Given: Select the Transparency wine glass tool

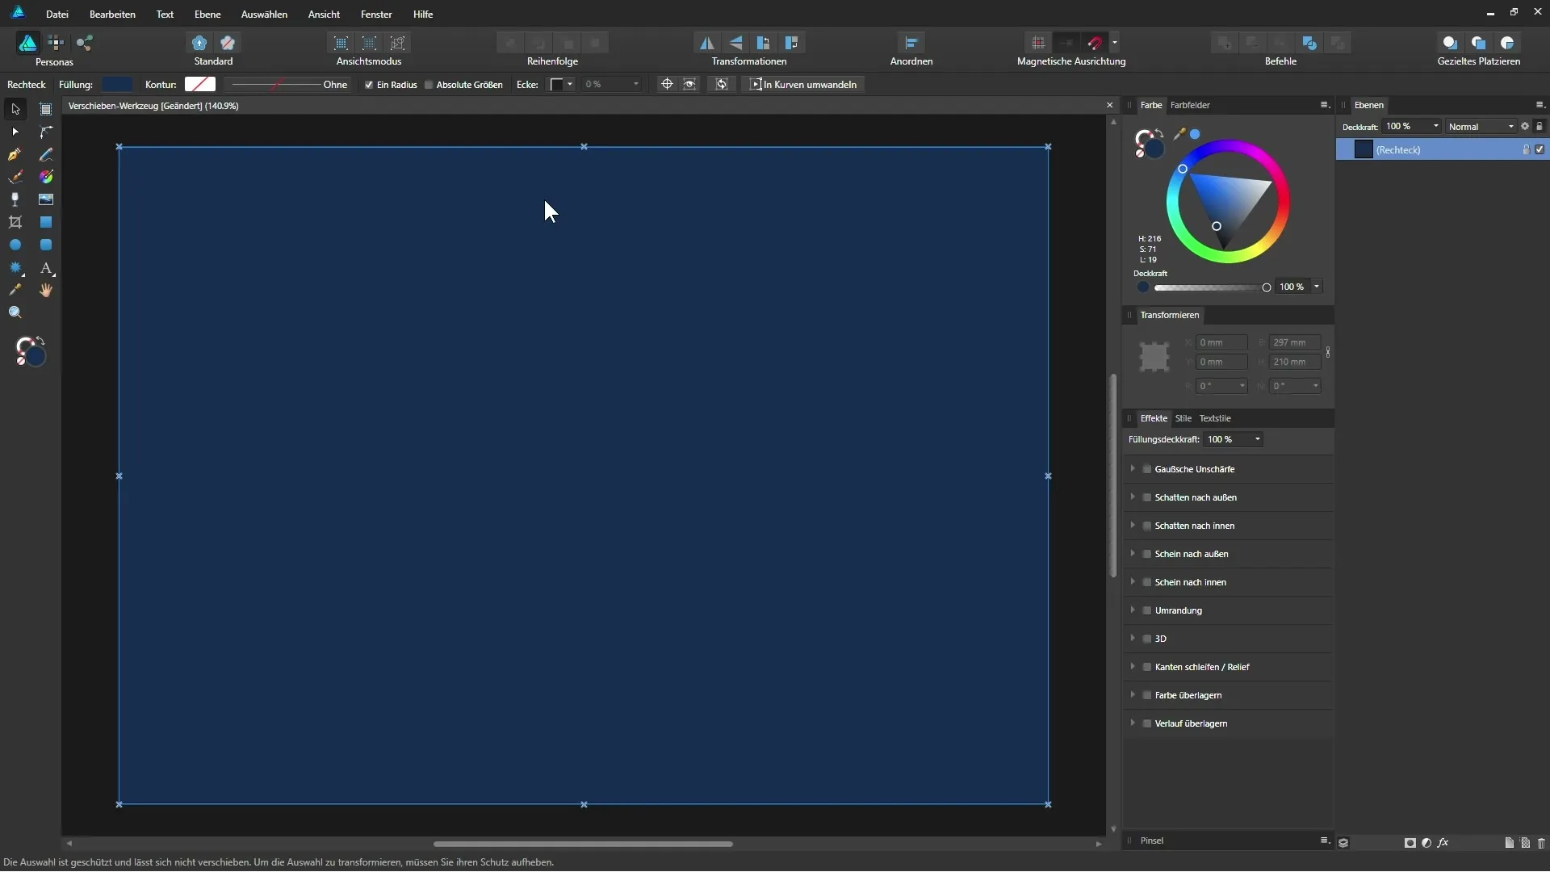Looking at the screenshot, I should [x=15, y=199].
